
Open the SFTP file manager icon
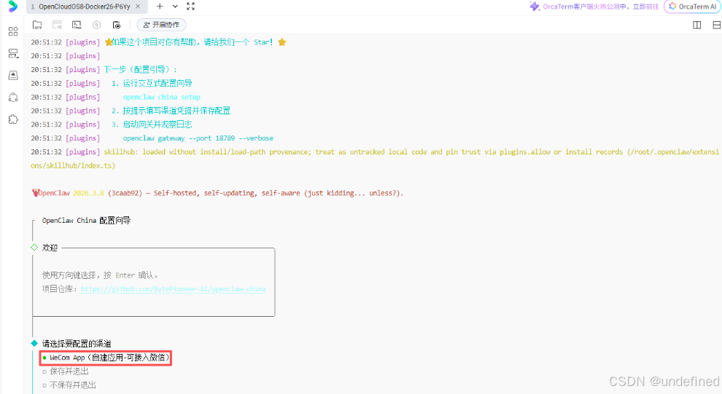click(37, 25)
